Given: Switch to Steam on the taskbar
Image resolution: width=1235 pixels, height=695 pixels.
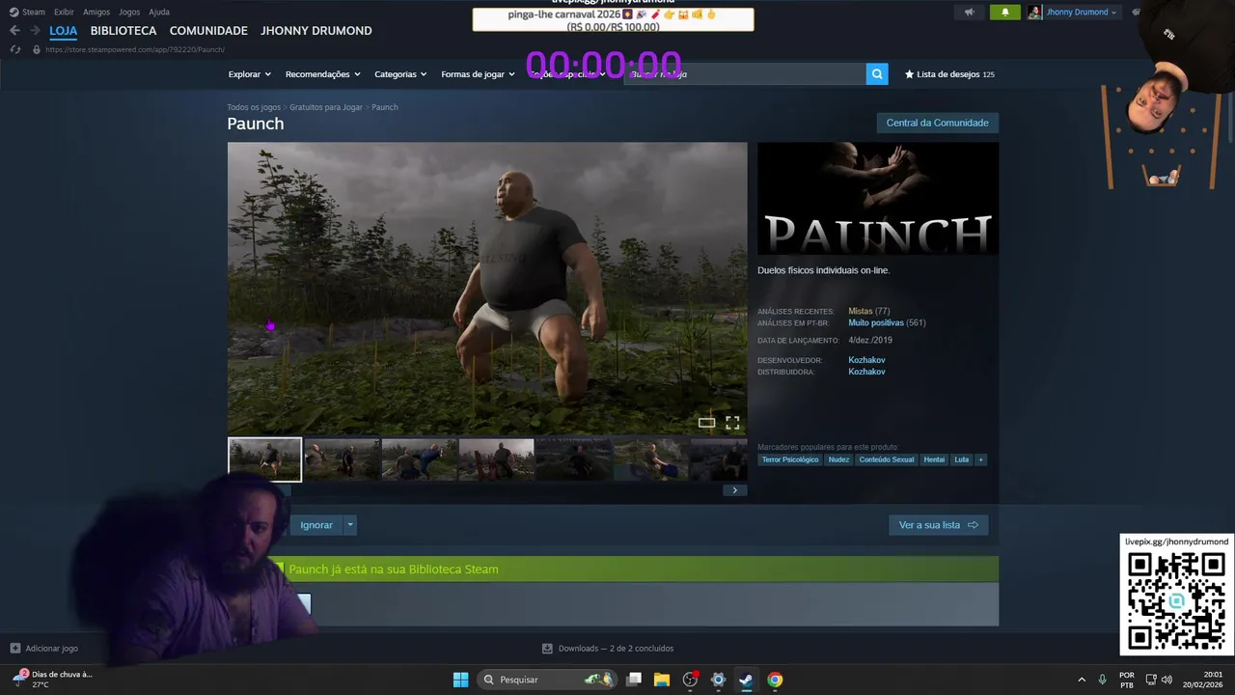Looking at the screenshot, I should 746,680.
